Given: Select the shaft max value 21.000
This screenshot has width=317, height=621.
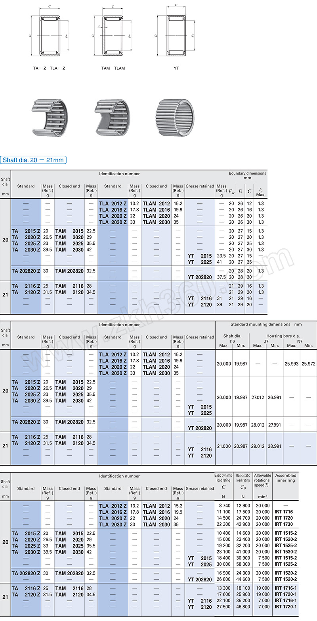Looking at the screenshot, I should pos(224,446).
